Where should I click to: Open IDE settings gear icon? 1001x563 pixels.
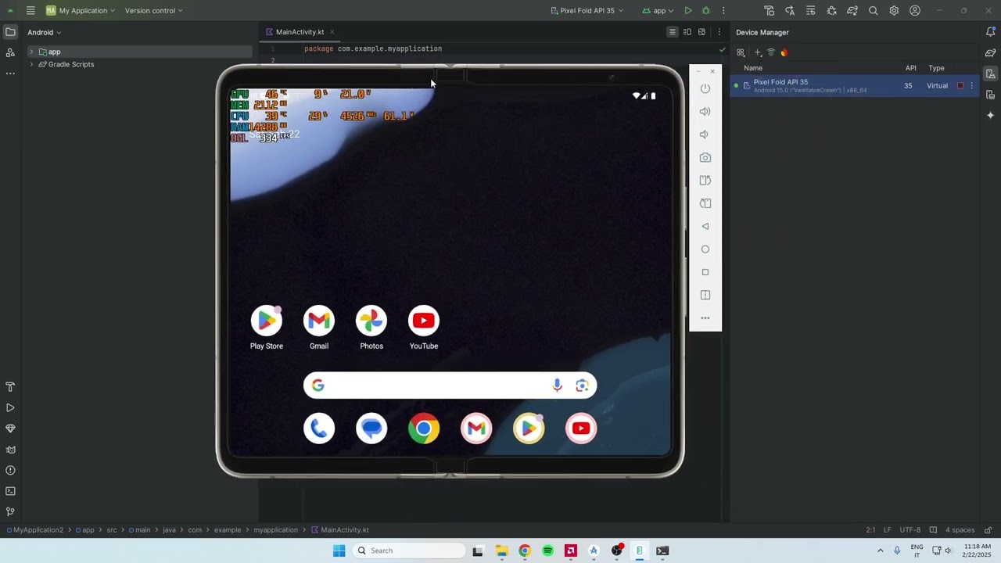tap(894, 11)
